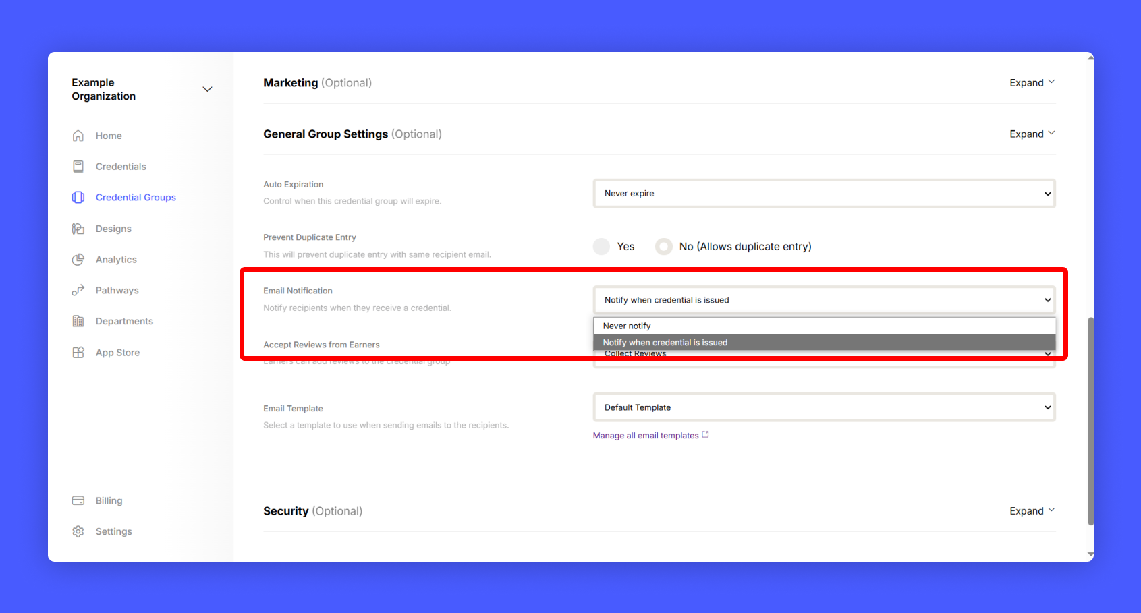Screen dimensions: 1141x613
Task: Select No (Allows duplicate entry) radio
Action: (x=664, y=247)
